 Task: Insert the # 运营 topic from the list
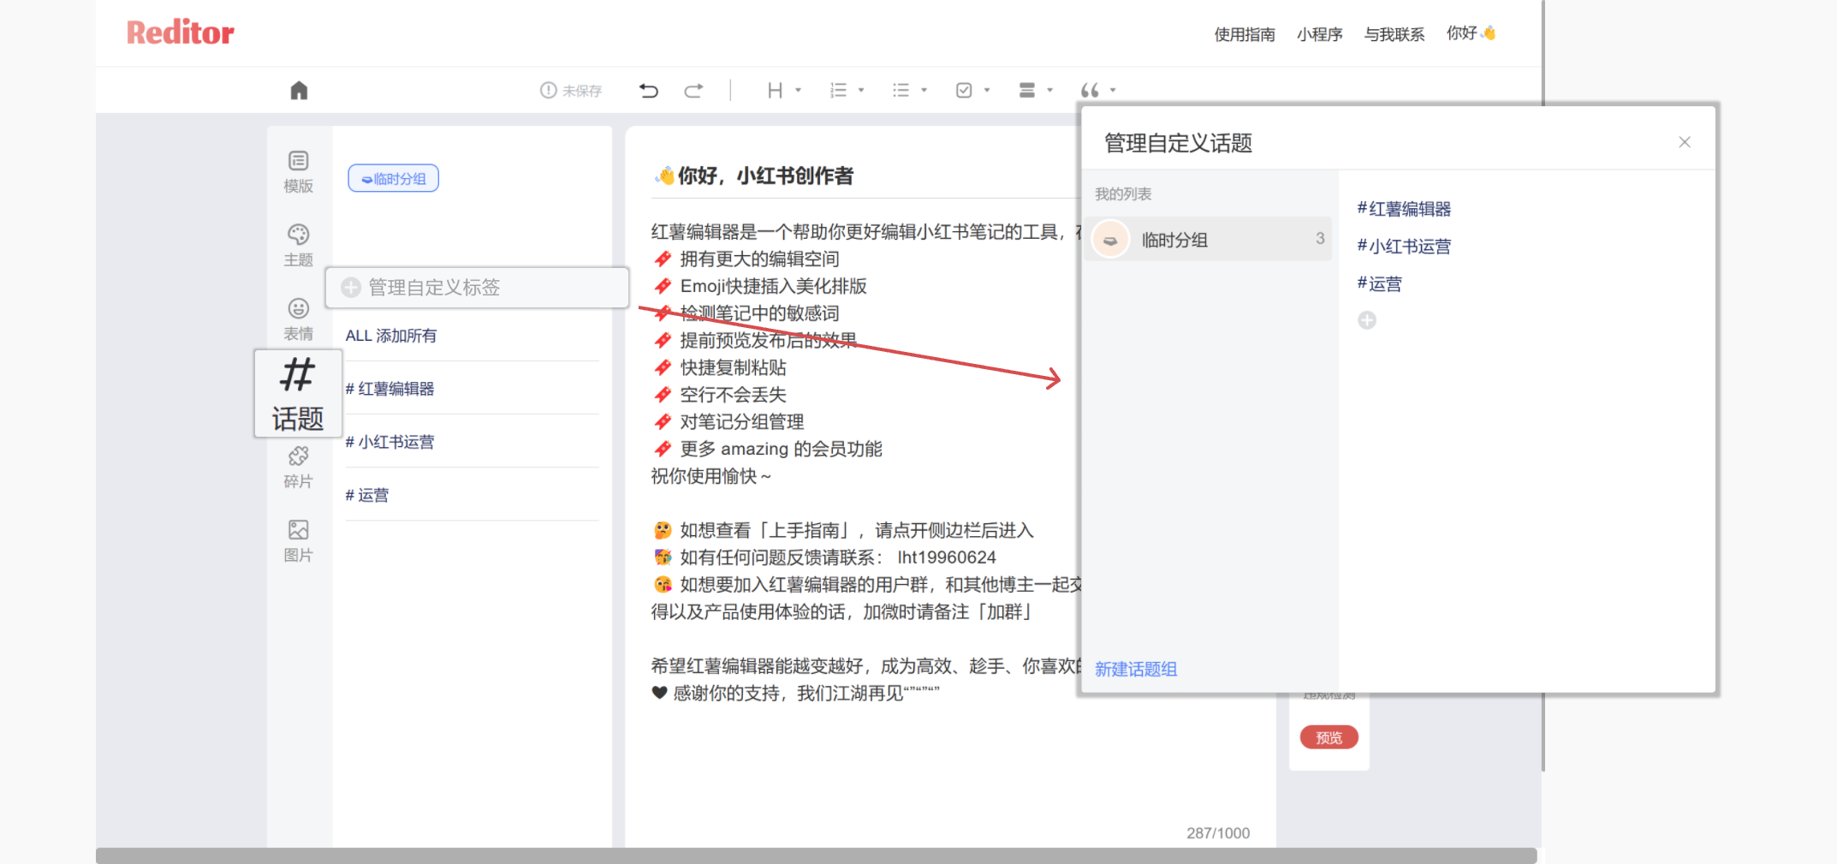[366, 495]
